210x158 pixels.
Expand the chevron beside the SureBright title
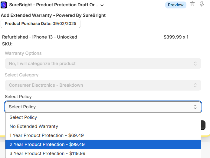102,5
